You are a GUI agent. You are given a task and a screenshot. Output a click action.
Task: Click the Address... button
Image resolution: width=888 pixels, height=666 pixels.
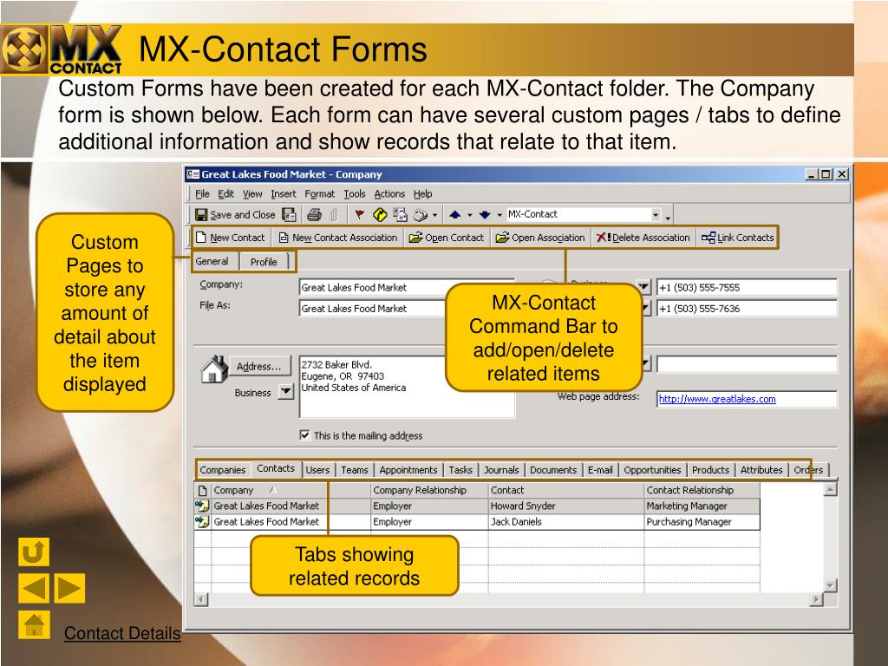[258, 366]
